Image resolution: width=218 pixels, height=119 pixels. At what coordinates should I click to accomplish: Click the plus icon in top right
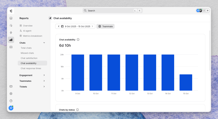(208, 11)
